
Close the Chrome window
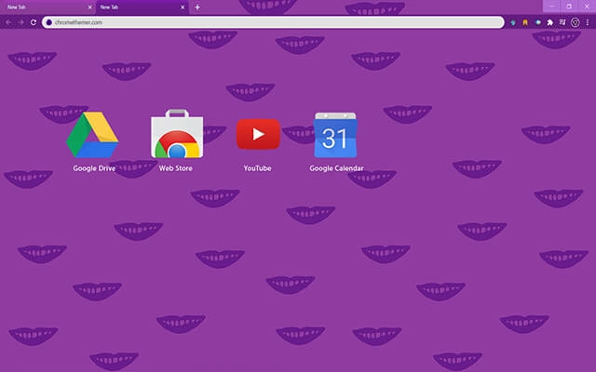(x=587, y=7)
